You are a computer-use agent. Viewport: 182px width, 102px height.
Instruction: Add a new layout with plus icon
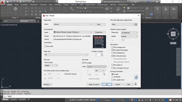pos(28,99)
